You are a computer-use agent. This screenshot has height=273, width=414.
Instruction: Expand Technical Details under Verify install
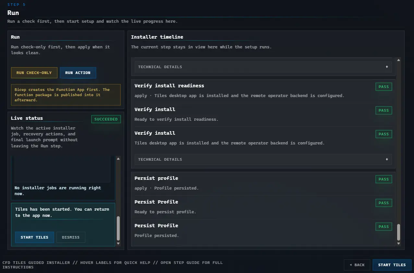point(263,159)
